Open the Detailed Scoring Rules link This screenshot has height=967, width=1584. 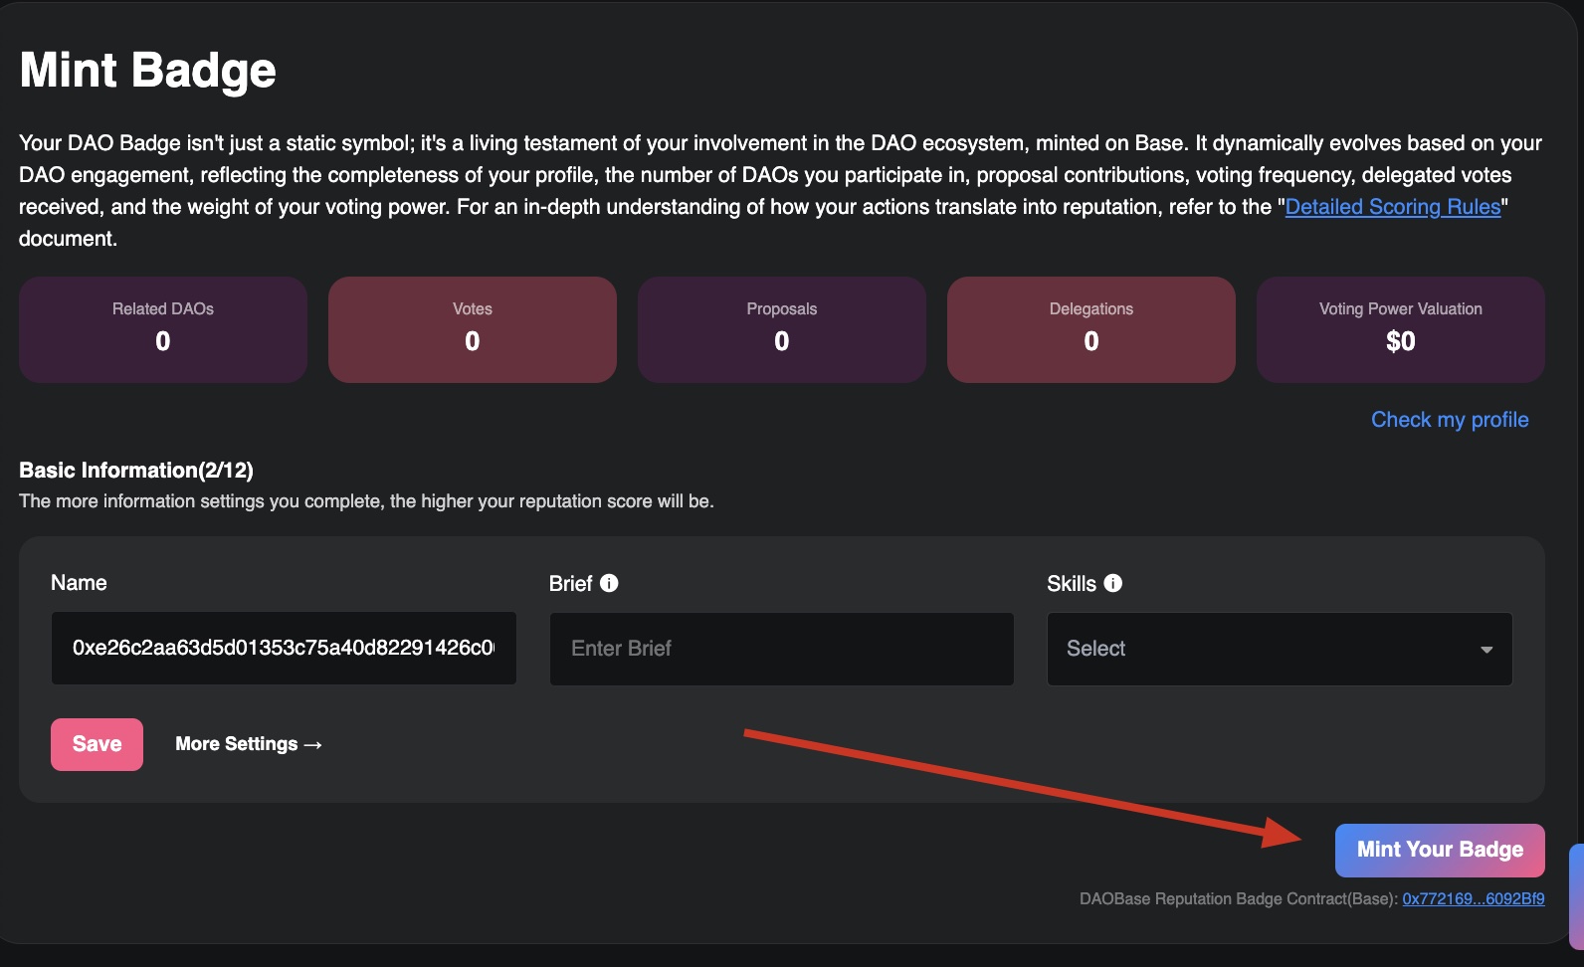pos(1393,207)
